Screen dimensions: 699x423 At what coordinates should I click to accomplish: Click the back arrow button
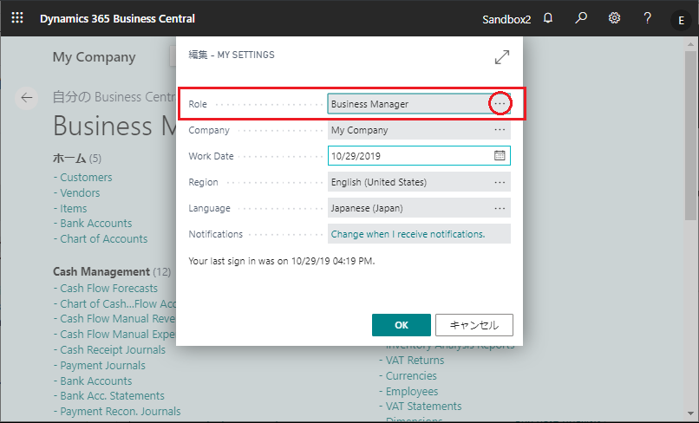point(27,98)
